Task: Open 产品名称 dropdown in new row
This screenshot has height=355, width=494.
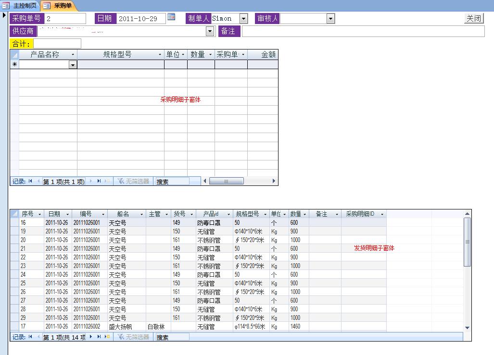Action: click(x=73, y=64)
